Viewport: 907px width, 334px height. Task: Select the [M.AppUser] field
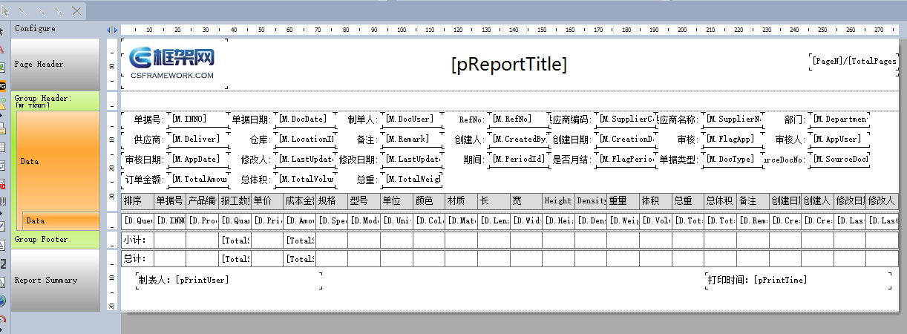tap(840, 139)
